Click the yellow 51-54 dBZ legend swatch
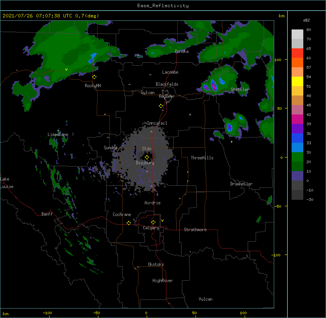Screen dimensions: 326x318 297,81
